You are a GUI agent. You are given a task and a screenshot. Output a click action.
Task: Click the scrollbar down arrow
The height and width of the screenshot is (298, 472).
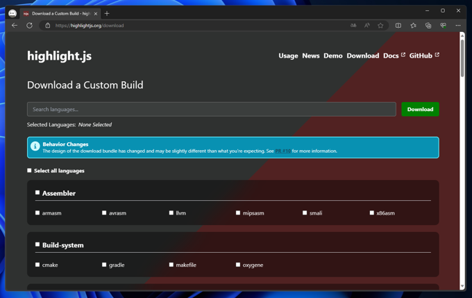[462, 287]
